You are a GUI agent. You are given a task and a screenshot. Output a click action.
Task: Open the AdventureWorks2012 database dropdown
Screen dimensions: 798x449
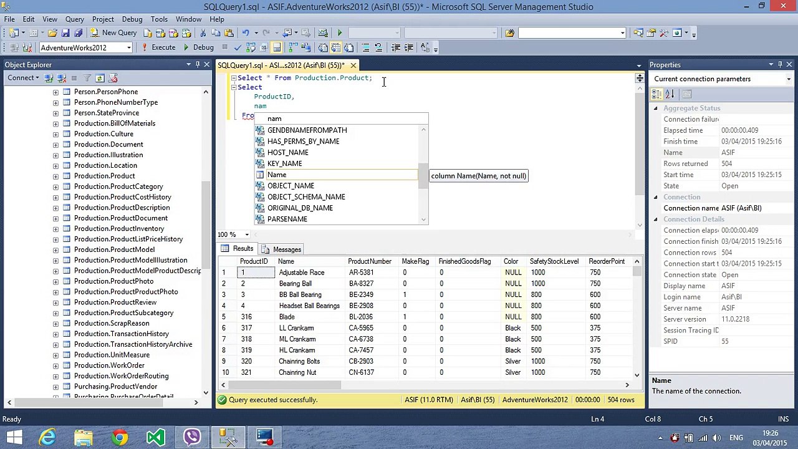128,47
